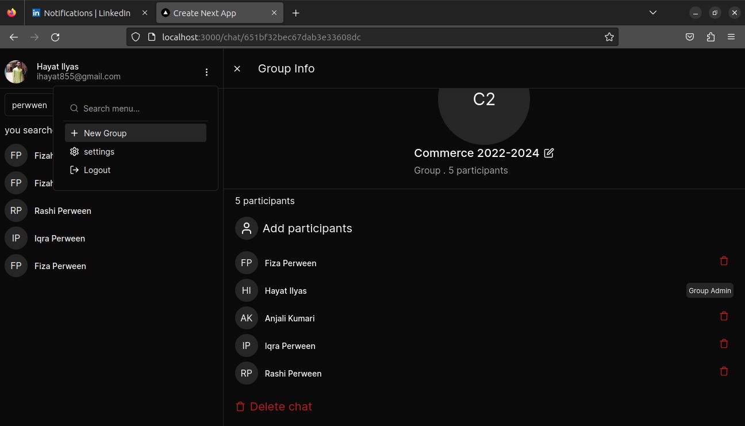Focus the Search menu input field
Viewport: 745px width, 426px height.
click(141, 109)
